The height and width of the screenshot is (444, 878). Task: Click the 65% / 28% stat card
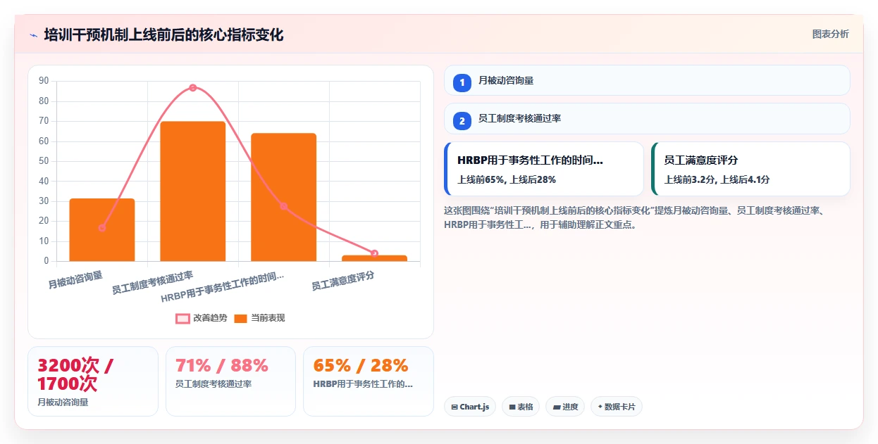(x=369, y=381)
